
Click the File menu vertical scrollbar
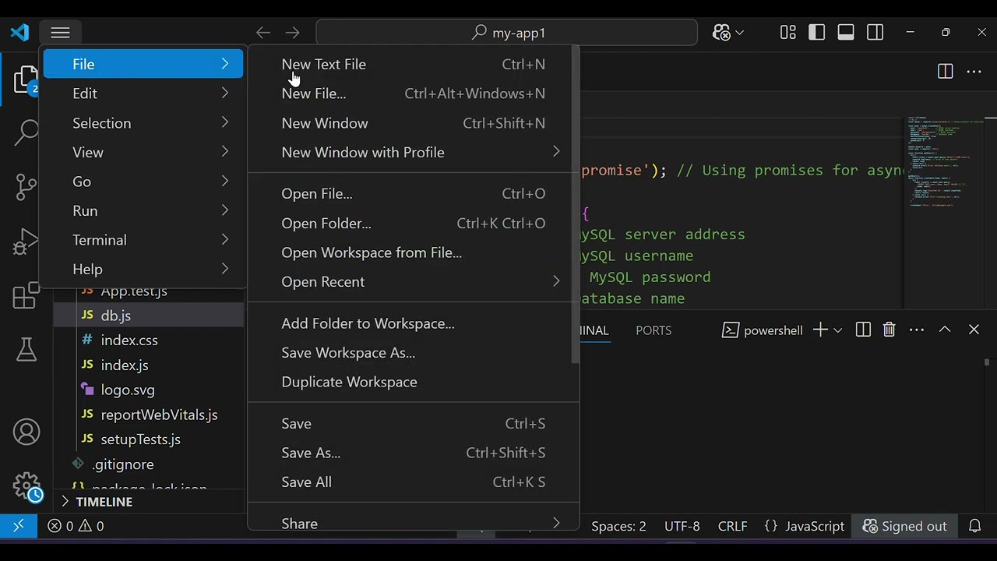(576, 206)
